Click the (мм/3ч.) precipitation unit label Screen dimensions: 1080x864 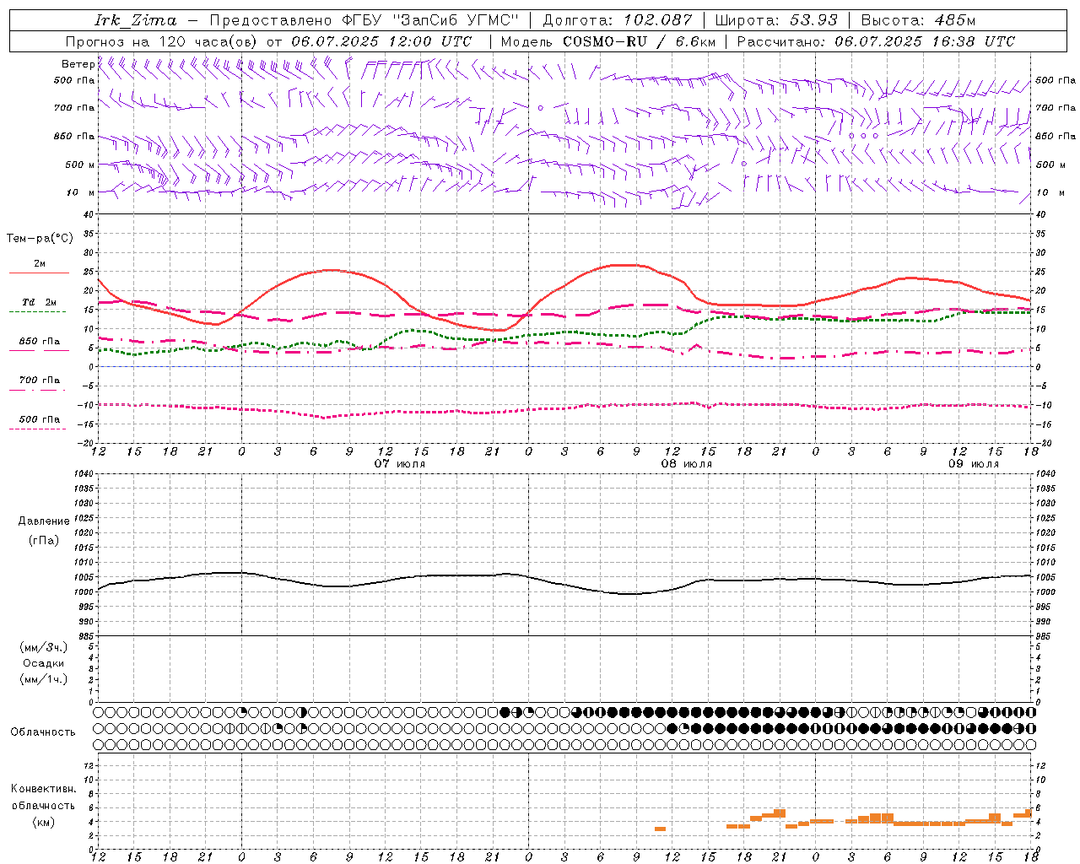pyautogui.click(x=43, y=648)
